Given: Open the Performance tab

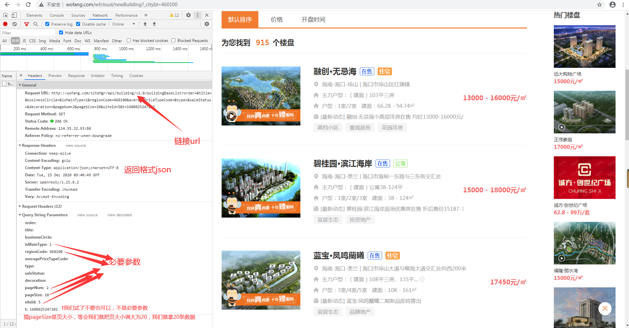Looking at the screenshot, I should [126, 15].
